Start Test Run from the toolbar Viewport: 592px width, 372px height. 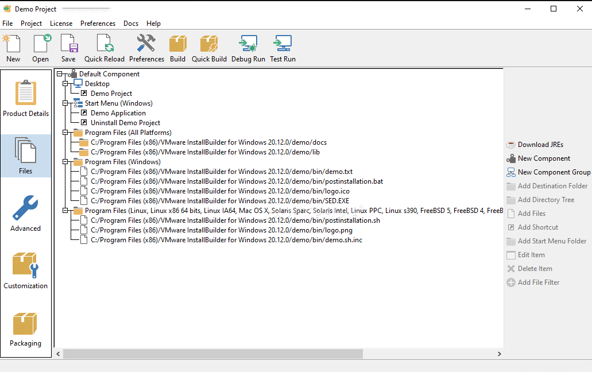coord(283,48)
